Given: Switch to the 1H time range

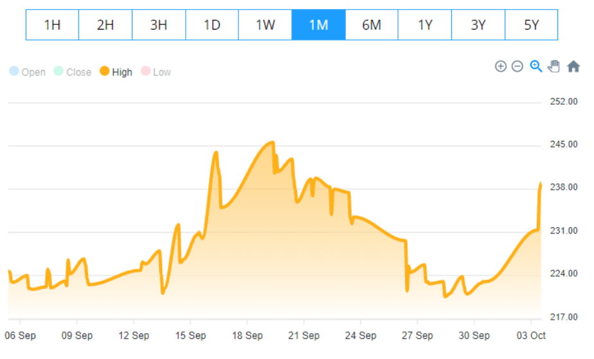Looking at the screenshot, I should (x=52, y=25).
